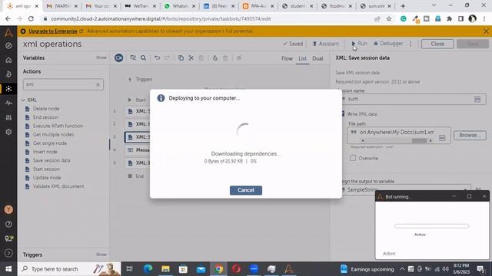The width and height of the screenshot is (492, 276).
Task: Open the Debugger
Action: point(388,44)
